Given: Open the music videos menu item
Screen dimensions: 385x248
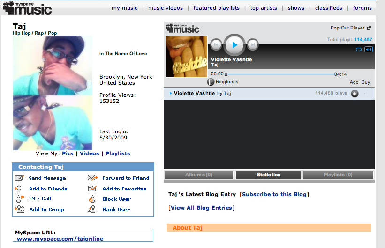Looking at the screenshot, I should [x=166, y=8].
